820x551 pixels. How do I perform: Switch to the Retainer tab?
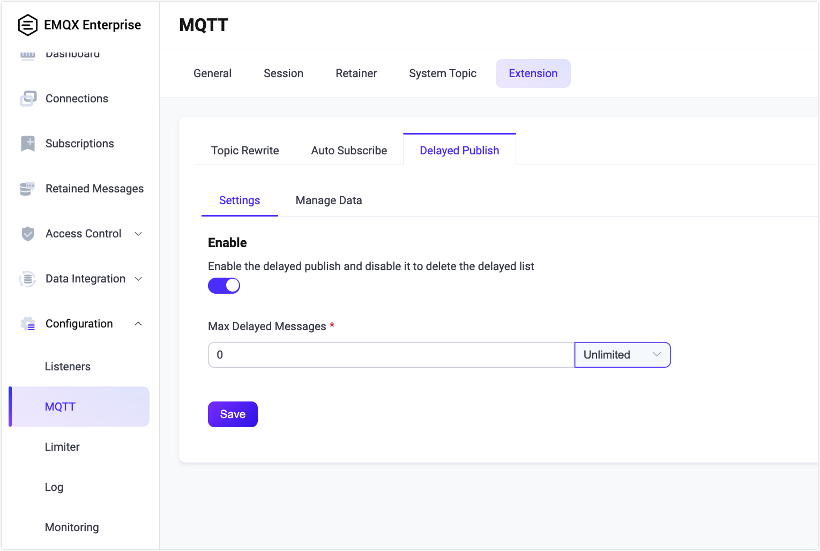pos(356,73)
